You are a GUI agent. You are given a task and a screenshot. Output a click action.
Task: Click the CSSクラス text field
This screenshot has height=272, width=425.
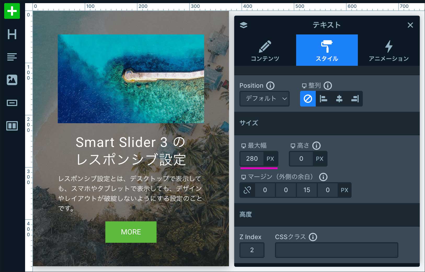tap(336, 250)
